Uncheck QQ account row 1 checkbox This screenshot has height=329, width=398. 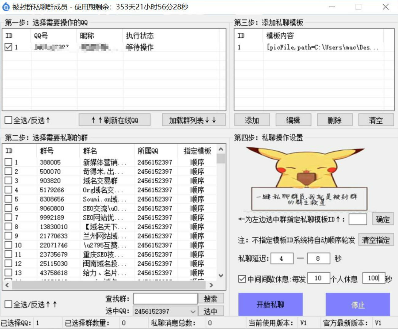(9, 47)
